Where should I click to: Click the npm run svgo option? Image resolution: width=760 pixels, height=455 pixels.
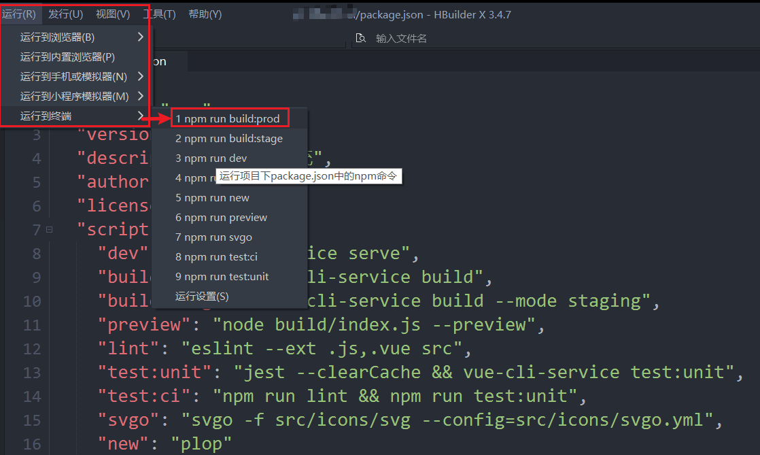pyautogui.click(x=214, y=237)
